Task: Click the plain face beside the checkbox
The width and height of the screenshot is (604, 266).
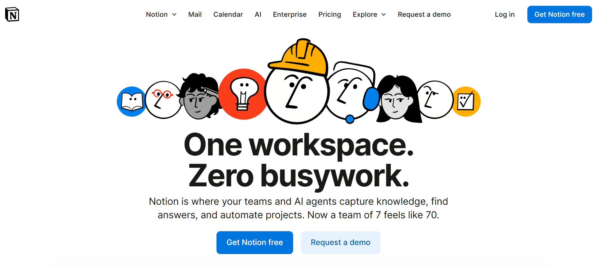Action: point(435,100)
